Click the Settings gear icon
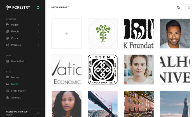The image size is (196, 117). pos(8,97)
